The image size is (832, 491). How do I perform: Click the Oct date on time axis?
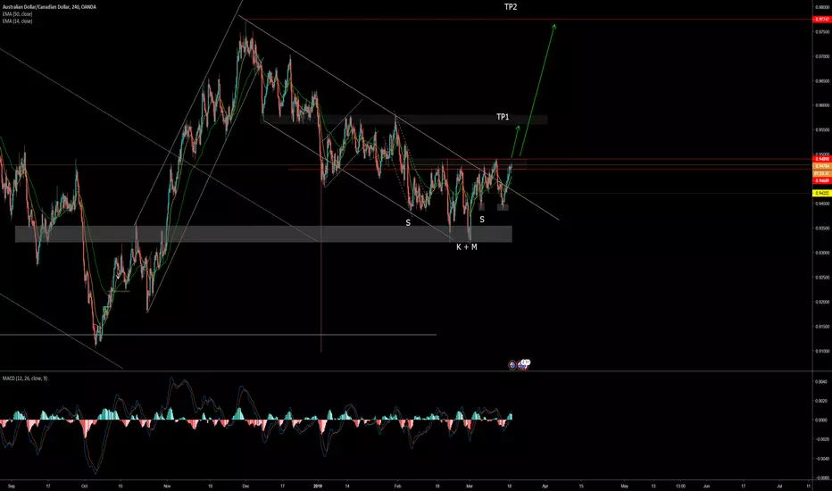click(x=84, y=486)
